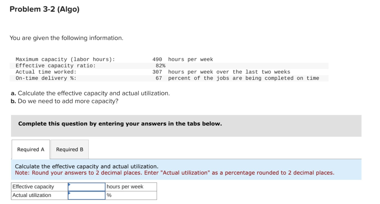Screen dimensions: 380x204
Task: Select the blue marker in Effective capacity field
Action: 69,185
